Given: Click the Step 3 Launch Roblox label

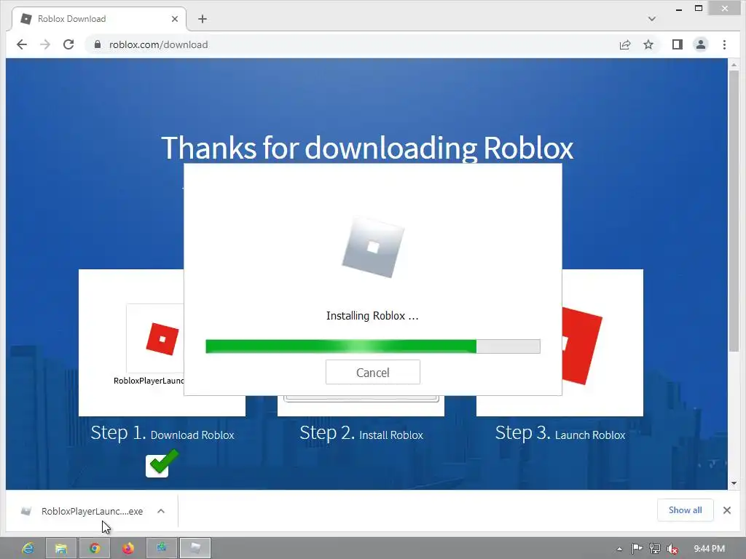Looking at the screenshot, I should coord(560,434).
